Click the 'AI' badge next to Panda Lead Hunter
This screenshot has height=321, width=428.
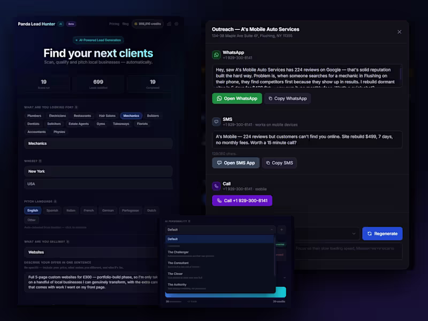coord(60,24)
